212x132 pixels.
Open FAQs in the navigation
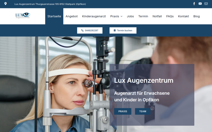170,16
